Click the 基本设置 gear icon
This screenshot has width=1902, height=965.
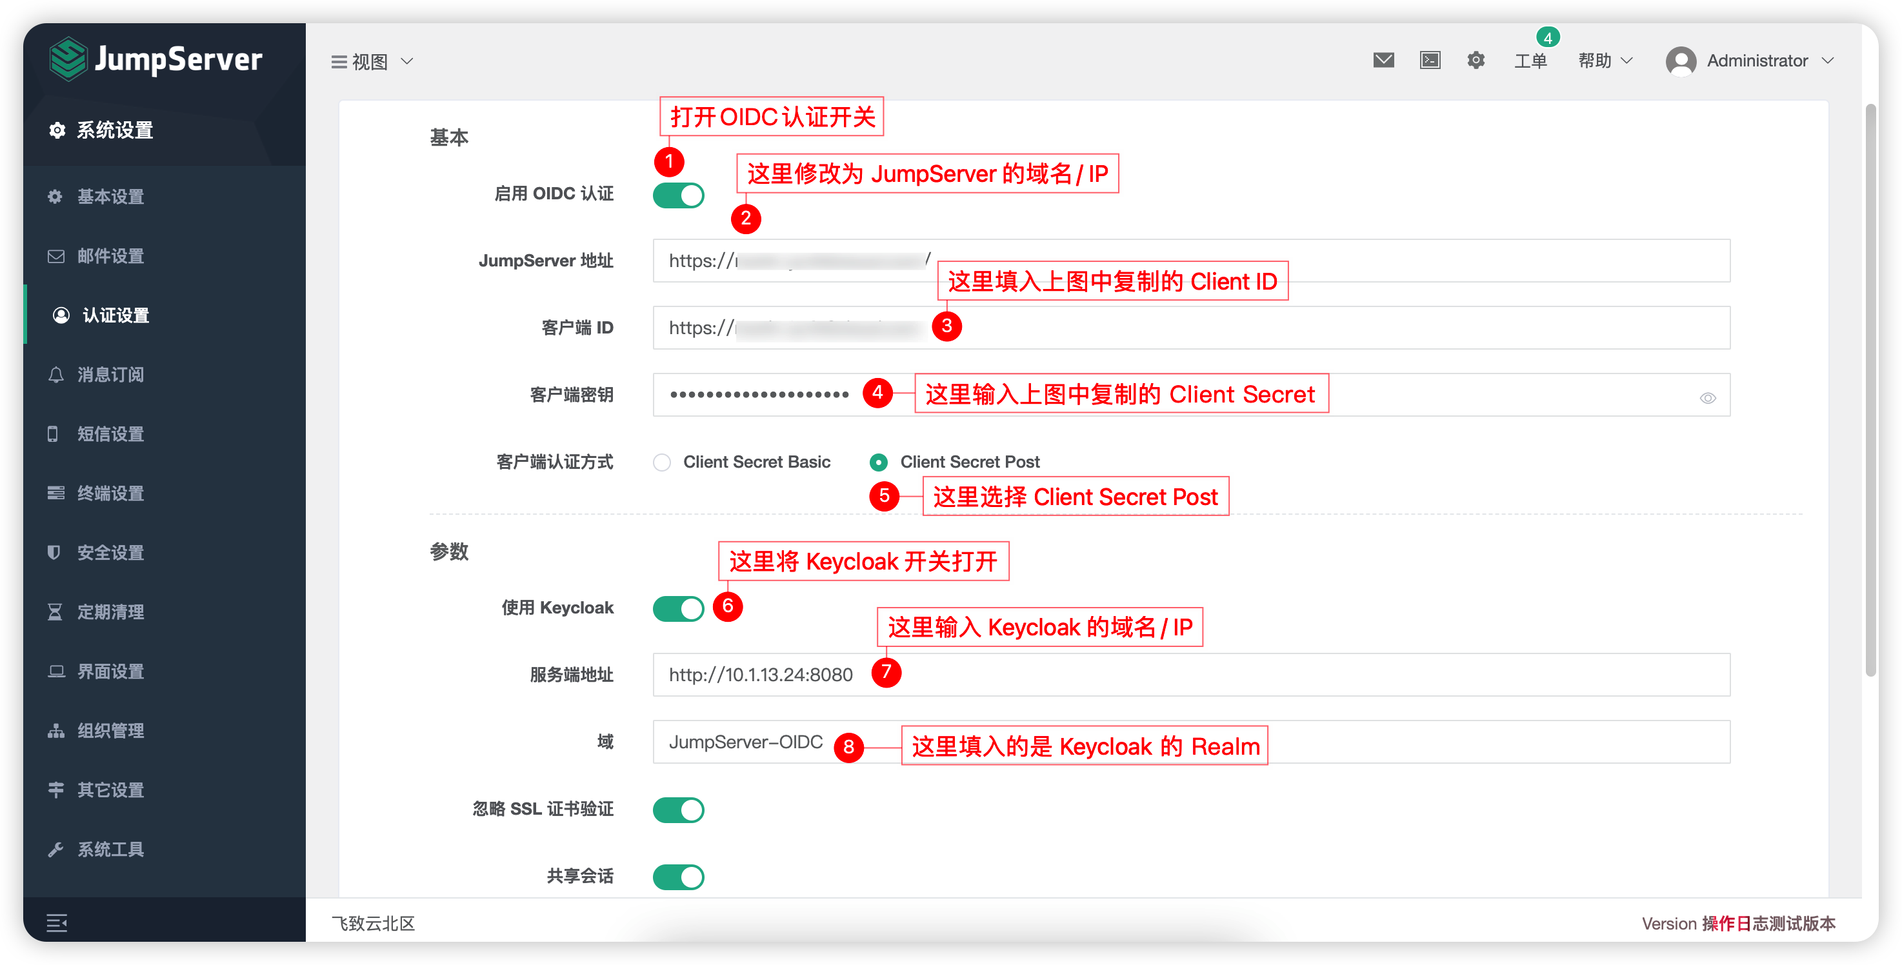(x=55, y=196)
